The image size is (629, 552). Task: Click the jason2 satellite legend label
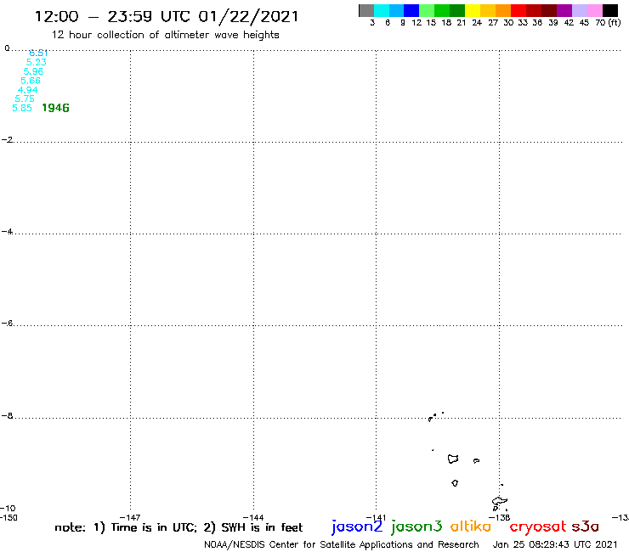(x=357, y=527)
